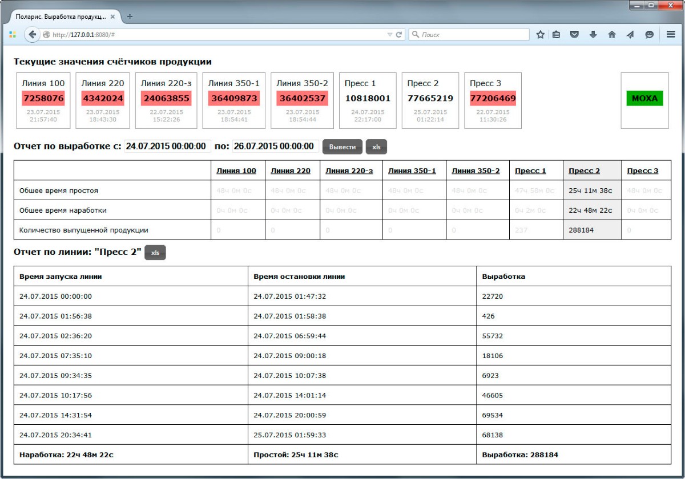Viewport: 685px width, 479px height.
Task: Open Линия 350-2 column header link
Action: (476, 171)
